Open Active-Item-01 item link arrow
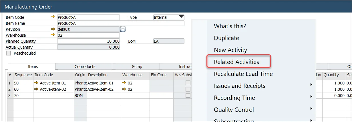 click(36, 83)
